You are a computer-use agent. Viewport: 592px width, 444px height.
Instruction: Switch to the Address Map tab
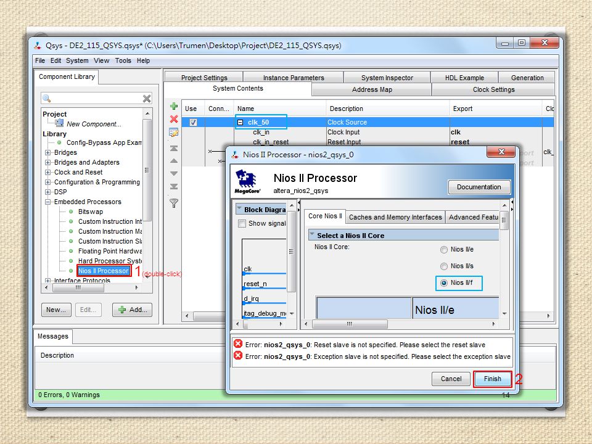coord(372,89)
